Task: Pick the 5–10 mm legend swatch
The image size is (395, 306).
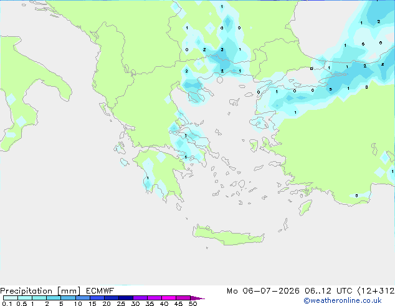Action: click(x=68, y=298)
